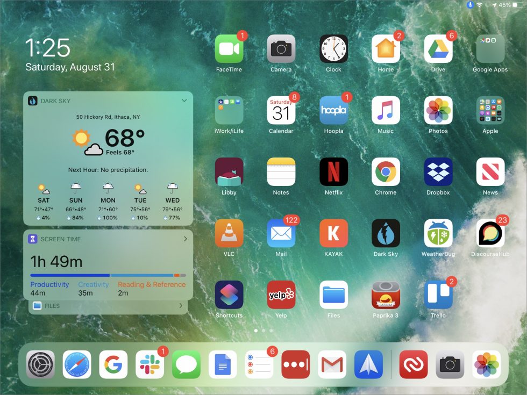527x395 pixels.
Task: Select the SUN forecast column
Action: 76,202
